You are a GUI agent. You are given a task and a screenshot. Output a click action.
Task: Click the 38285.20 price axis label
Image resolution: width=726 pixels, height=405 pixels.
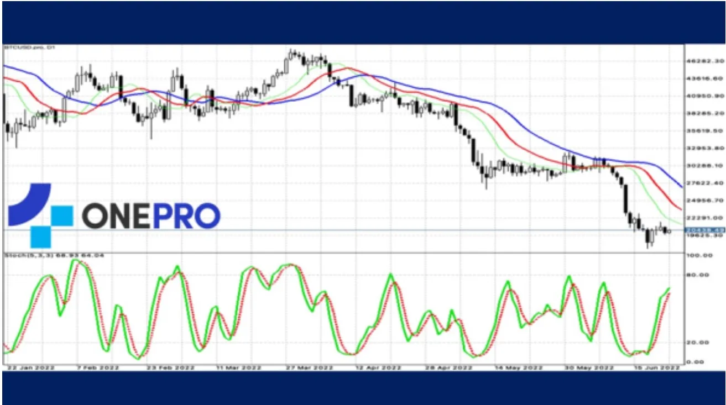(x=704, y=113)
